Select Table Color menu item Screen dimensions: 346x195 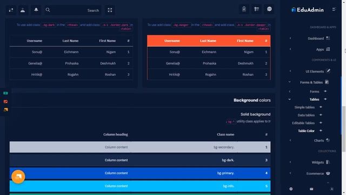click(306, 131)
